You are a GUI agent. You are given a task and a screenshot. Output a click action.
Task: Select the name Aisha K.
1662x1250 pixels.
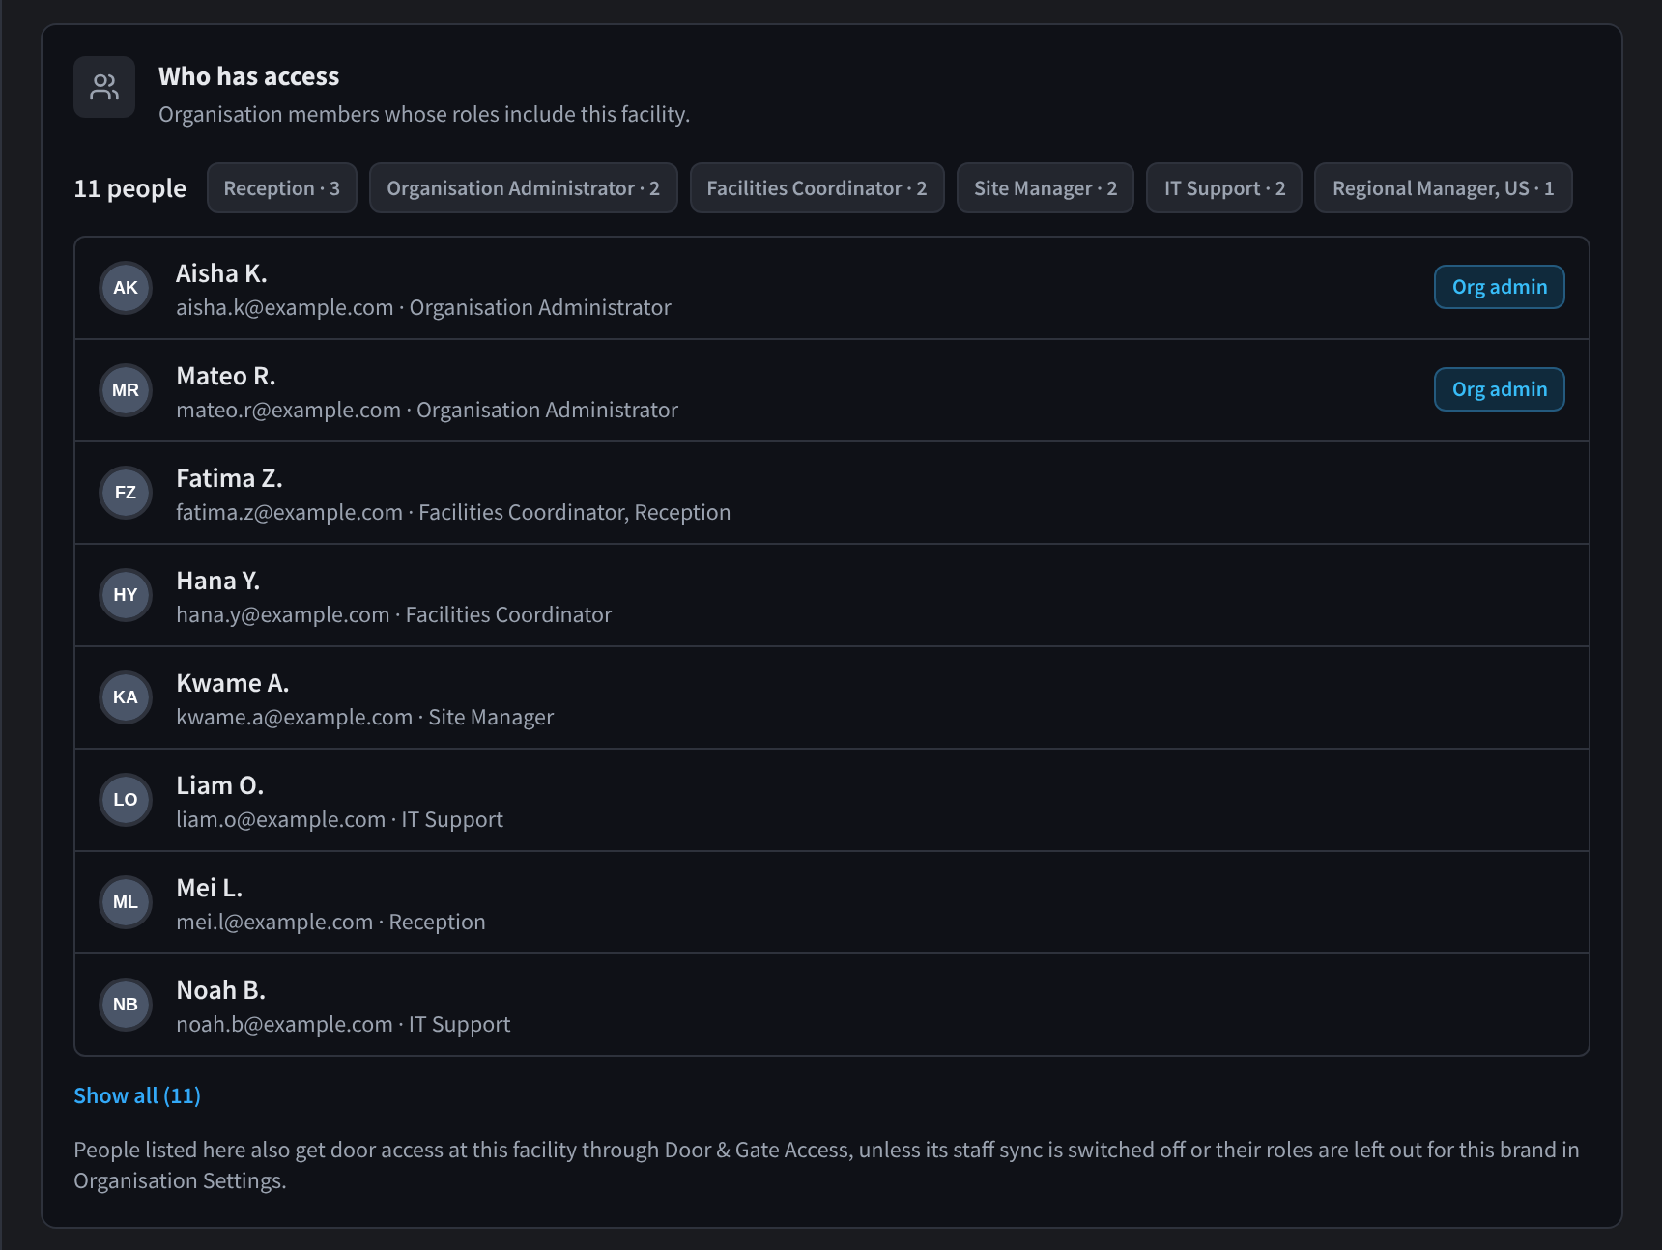[x=221, y=273]
